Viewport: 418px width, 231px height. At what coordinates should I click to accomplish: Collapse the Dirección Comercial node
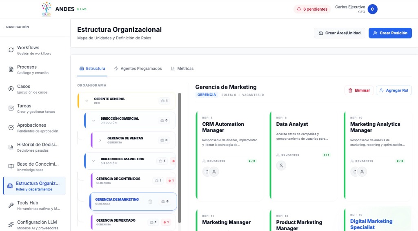point(93,120)
